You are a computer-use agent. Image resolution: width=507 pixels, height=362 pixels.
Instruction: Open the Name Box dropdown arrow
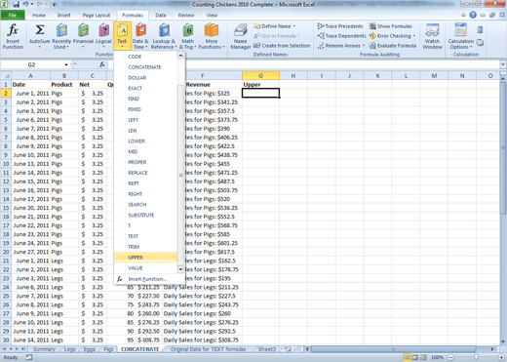pos(66,64)
